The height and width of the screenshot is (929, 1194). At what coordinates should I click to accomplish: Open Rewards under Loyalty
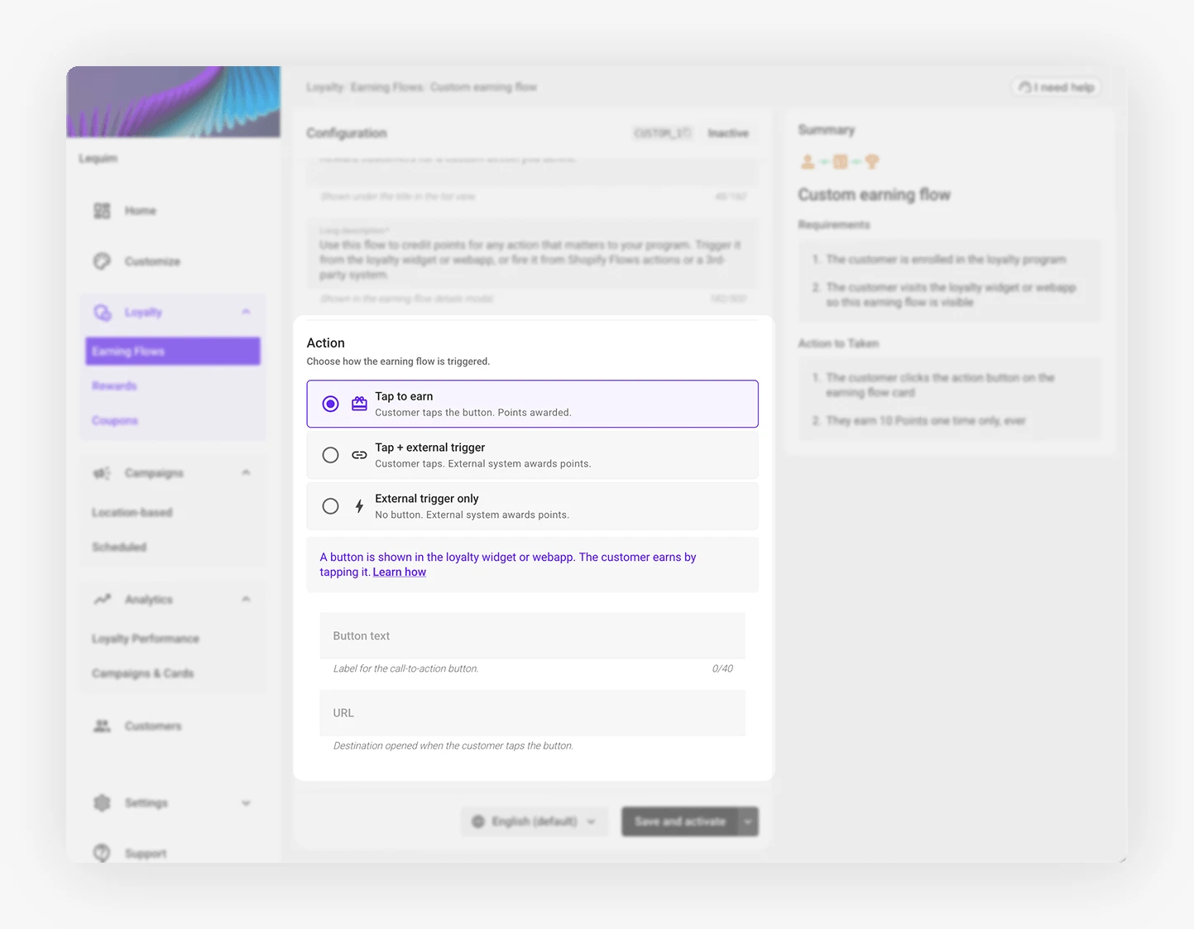[114, 386]
